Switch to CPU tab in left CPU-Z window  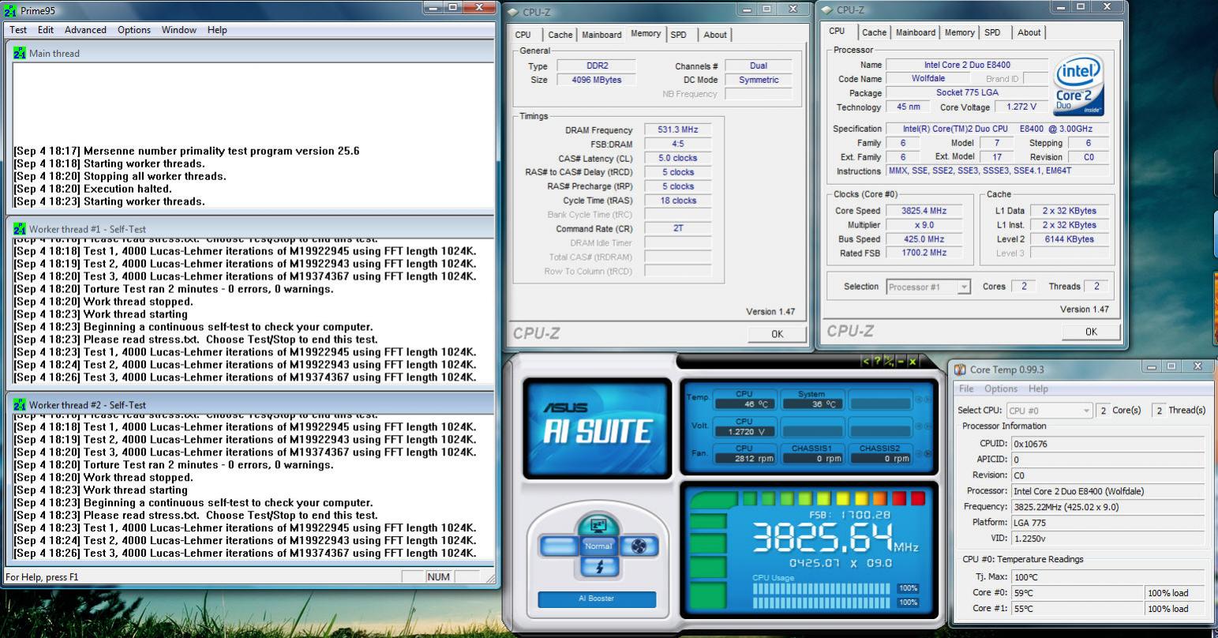[x=523, y=35]
